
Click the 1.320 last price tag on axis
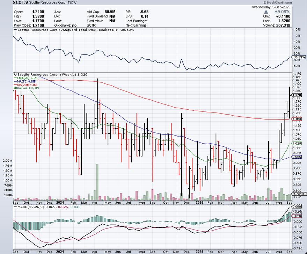coord(297,95)
